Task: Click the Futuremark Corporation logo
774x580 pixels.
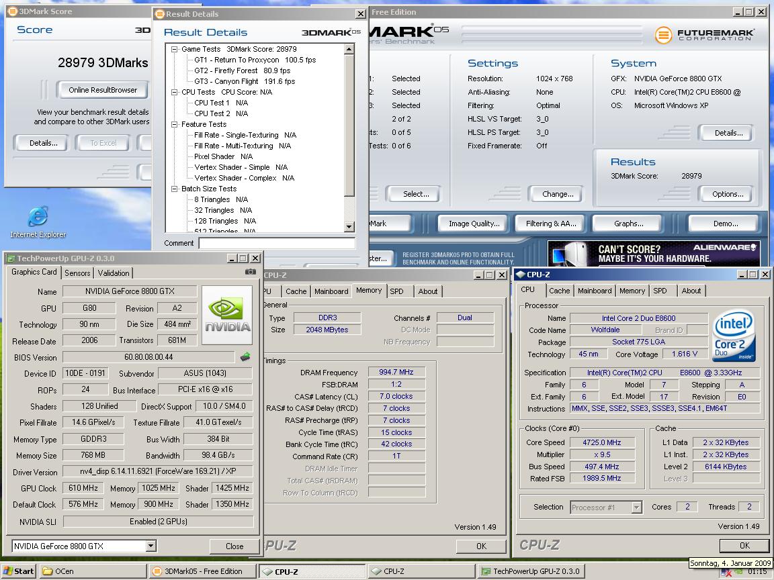Action: point(704,34)
